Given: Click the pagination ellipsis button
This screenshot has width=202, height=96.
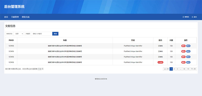Looking at the screenshot, I should pyautogui.click(x=181, y=69).
